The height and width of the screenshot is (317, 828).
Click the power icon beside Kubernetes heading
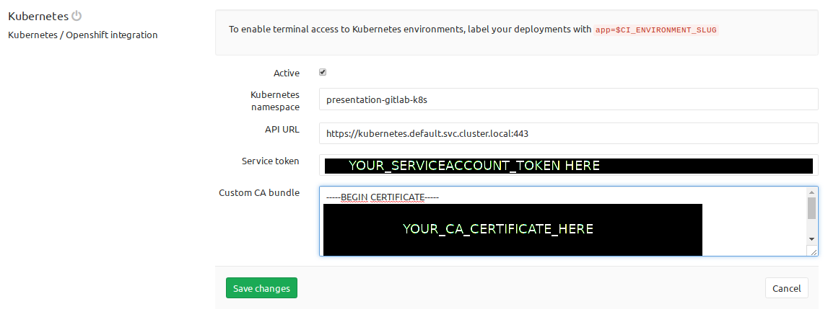(x=77, y=16)
